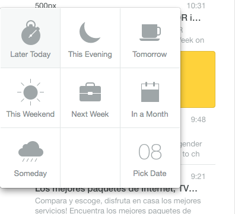
Task: Snooze with the Later Today stopwatch icon
Action: 31,33
